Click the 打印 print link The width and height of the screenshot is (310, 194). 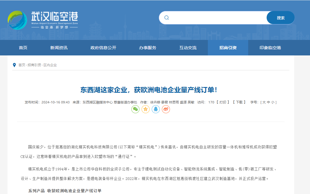point(223,102)
